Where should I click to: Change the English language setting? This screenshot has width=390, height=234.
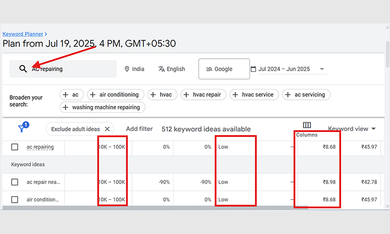(172, 69)
